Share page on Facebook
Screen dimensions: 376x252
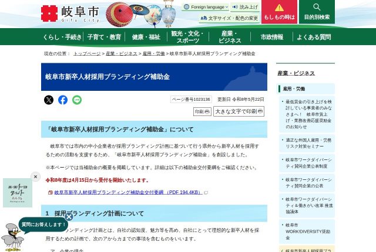pos(63,100)
